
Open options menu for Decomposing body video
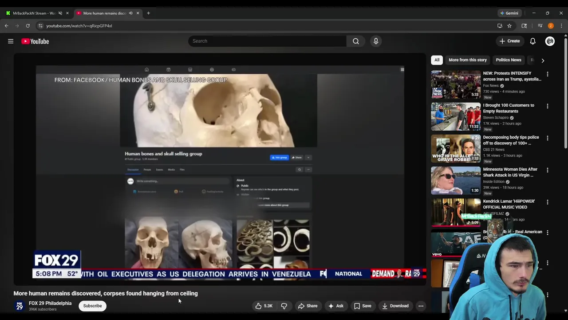547,138
